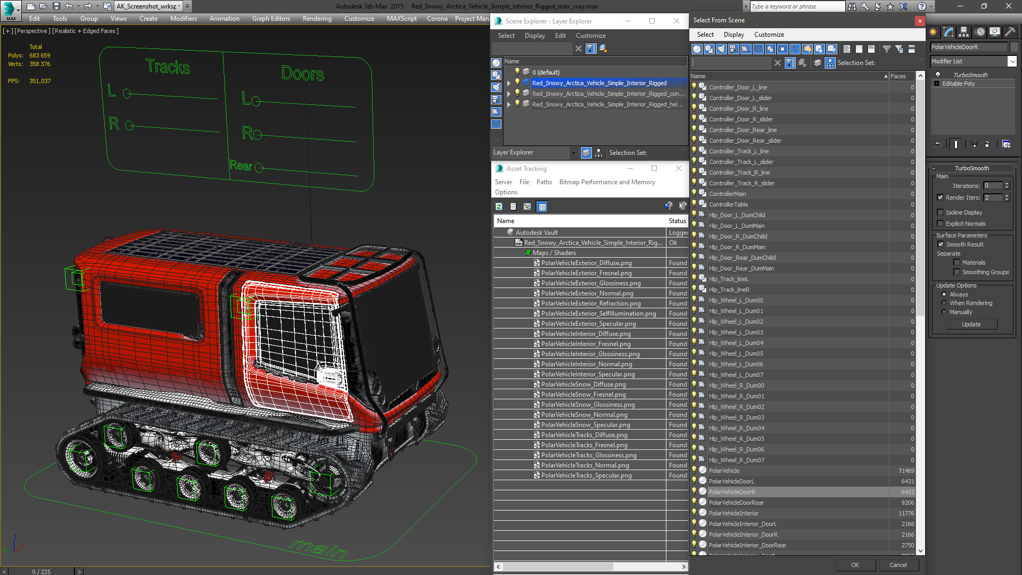Toggle Display Shapes filter in Select From Scene
This screenshot has width=1022, height=575.
click(x=709, y=49)
